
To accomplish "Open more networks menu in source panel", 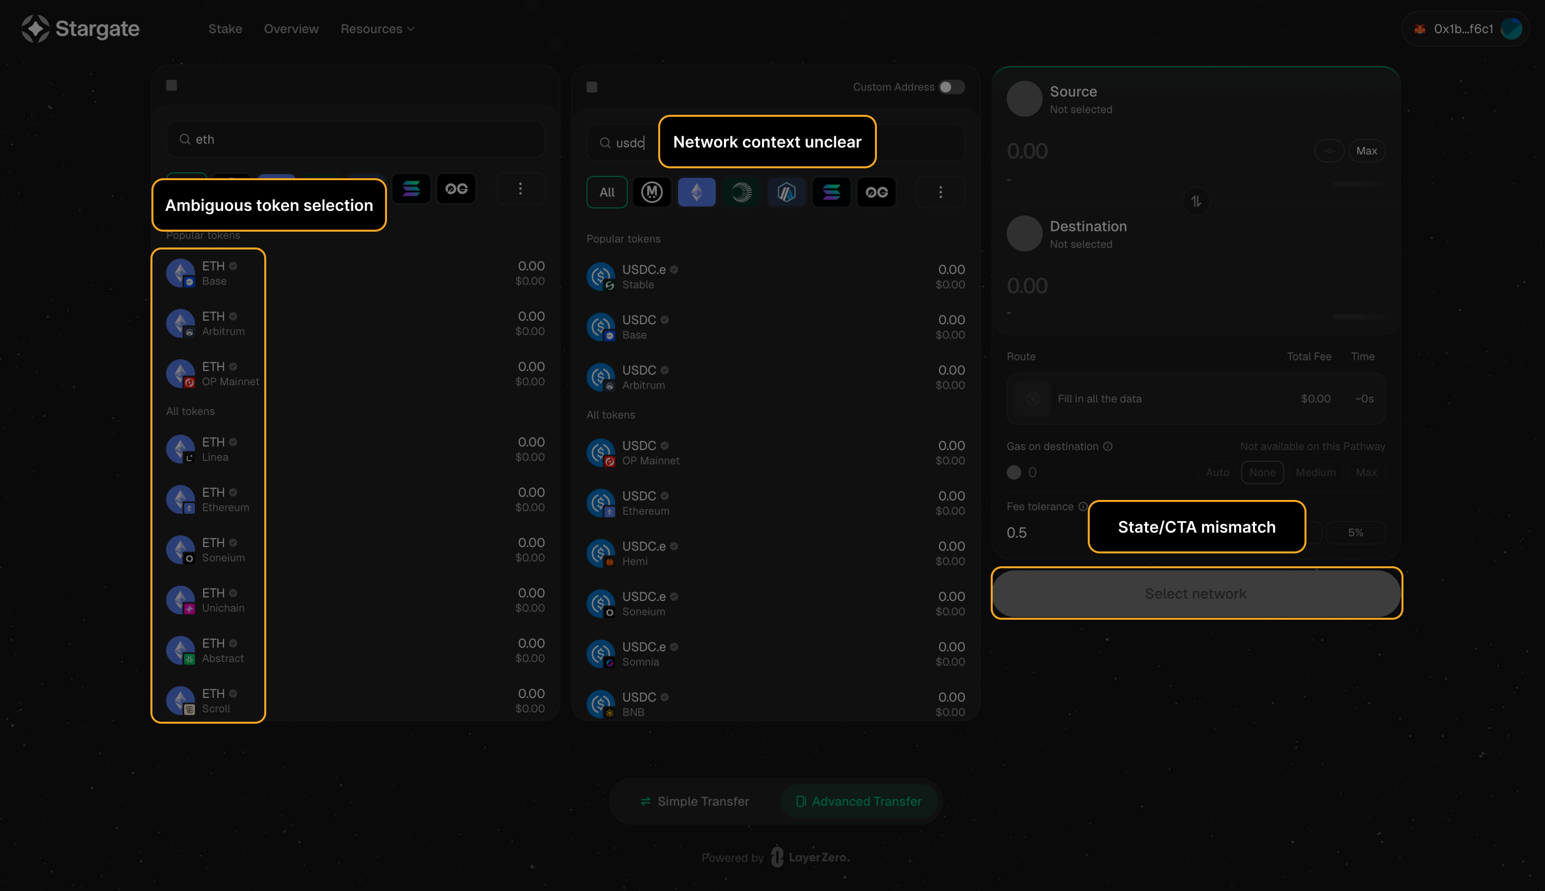I will click(x=520, y=189).
